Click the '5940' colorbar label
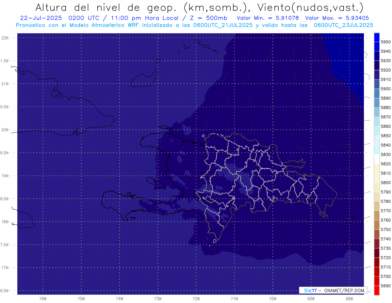 point(386,51)
